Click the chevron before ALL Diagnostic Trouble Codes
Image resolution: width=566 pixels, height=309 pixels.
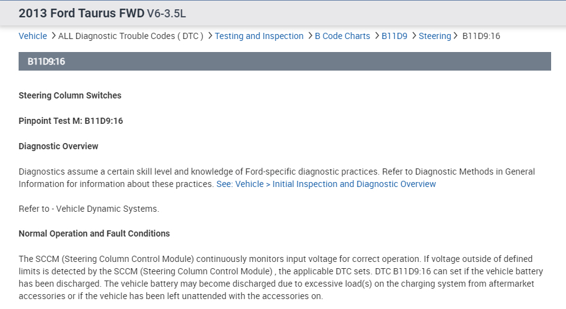click(53, 36)
